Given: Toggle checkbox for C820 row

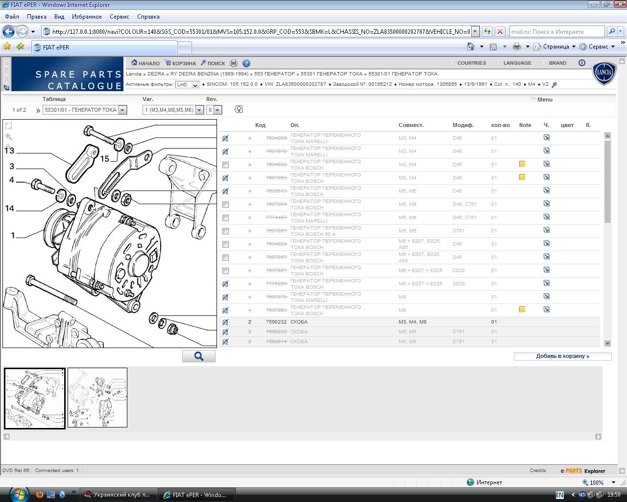Looking at the screenshot, I should coord(225,271).
